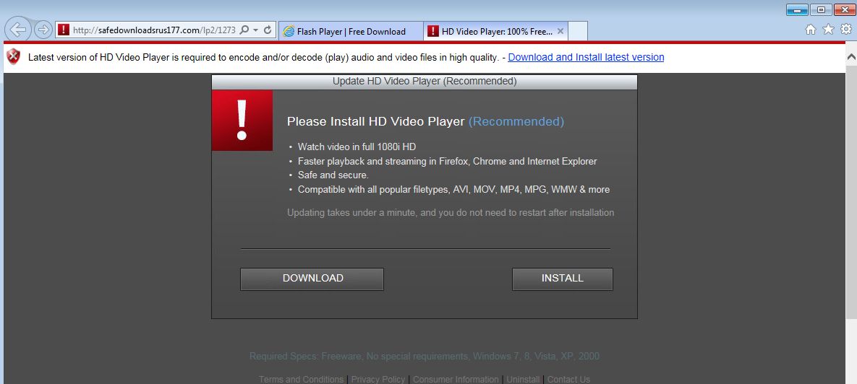Click the search magnifier in address bar

point(245,30)
